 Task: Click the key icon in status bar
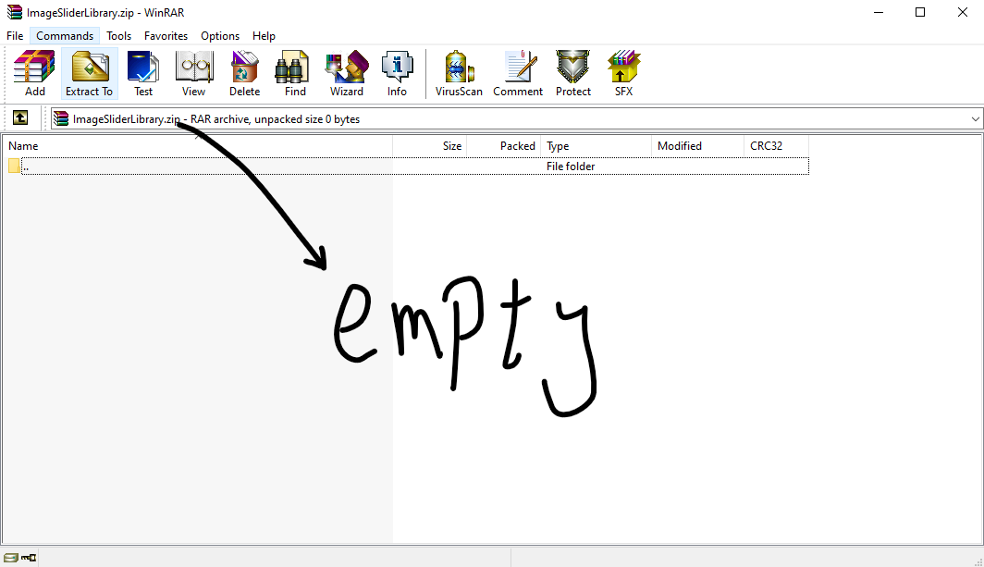(29, 557)
